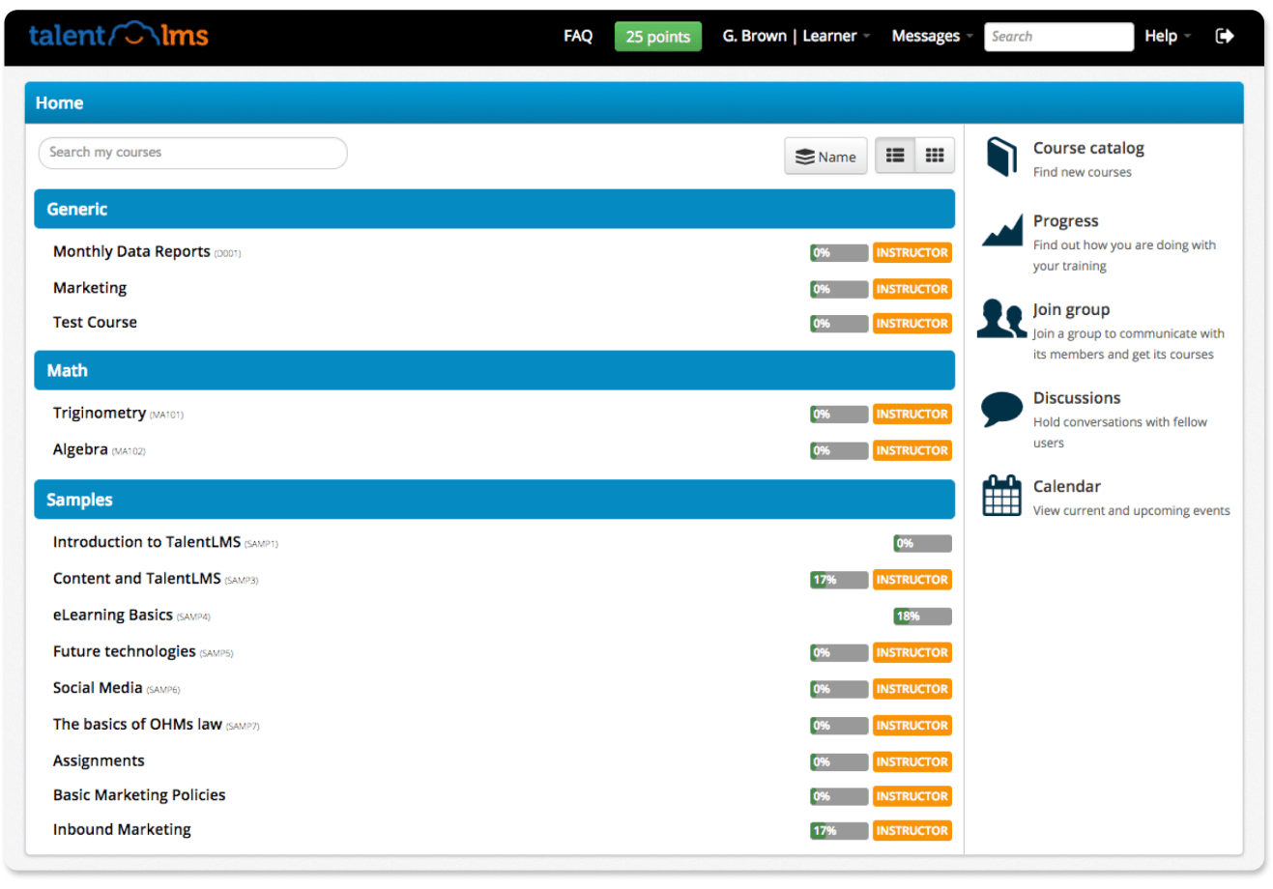This screenshot has height=889, width=1273.
Task: Click the Calendar icon
Action: click(1001, 496)
